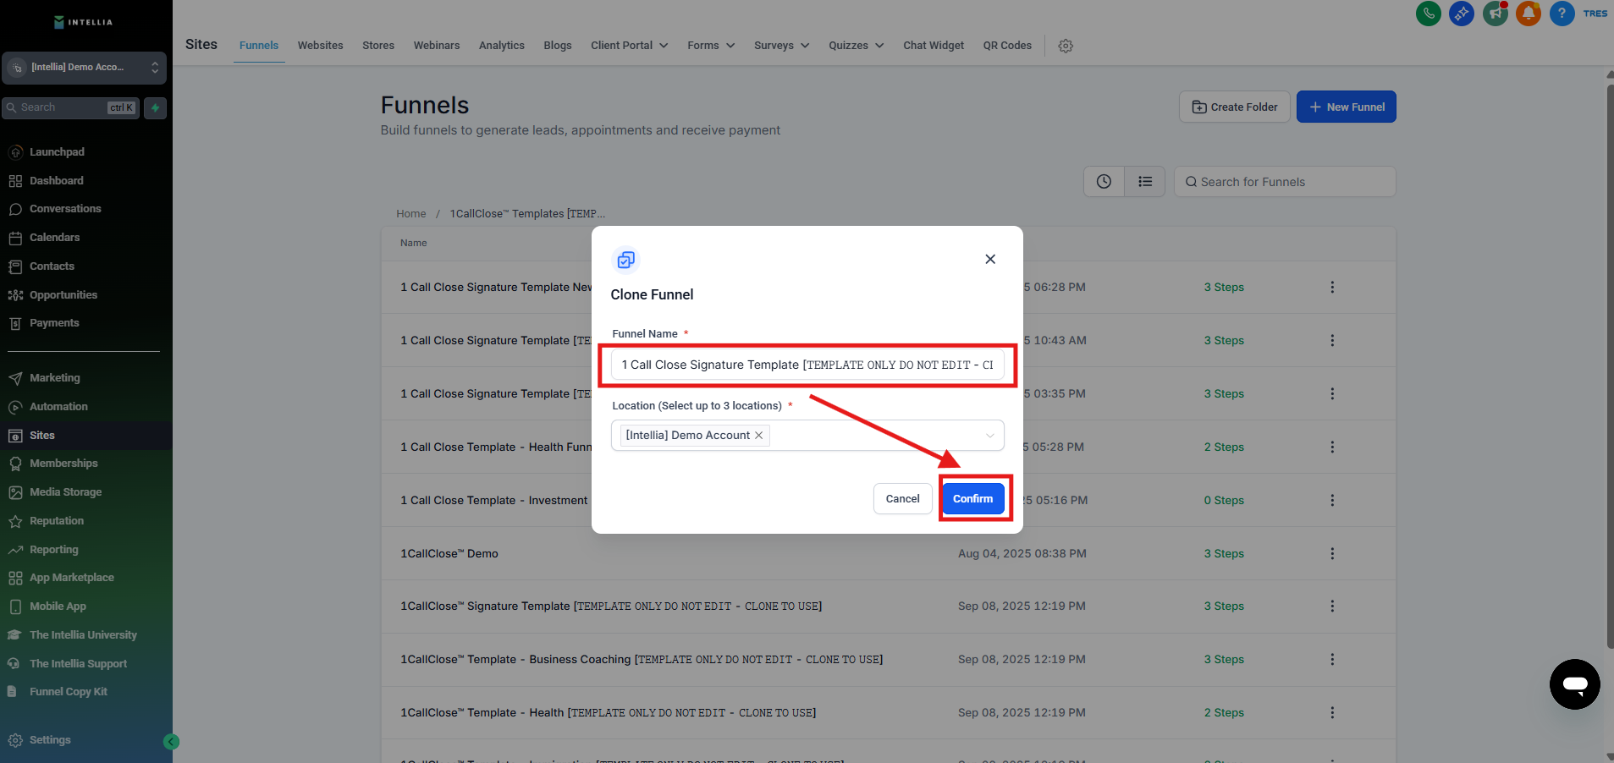The width and height of the screenshot is (1614, 763).
Task: Close the Clone Funnel dialog
Action: (989, 259)
